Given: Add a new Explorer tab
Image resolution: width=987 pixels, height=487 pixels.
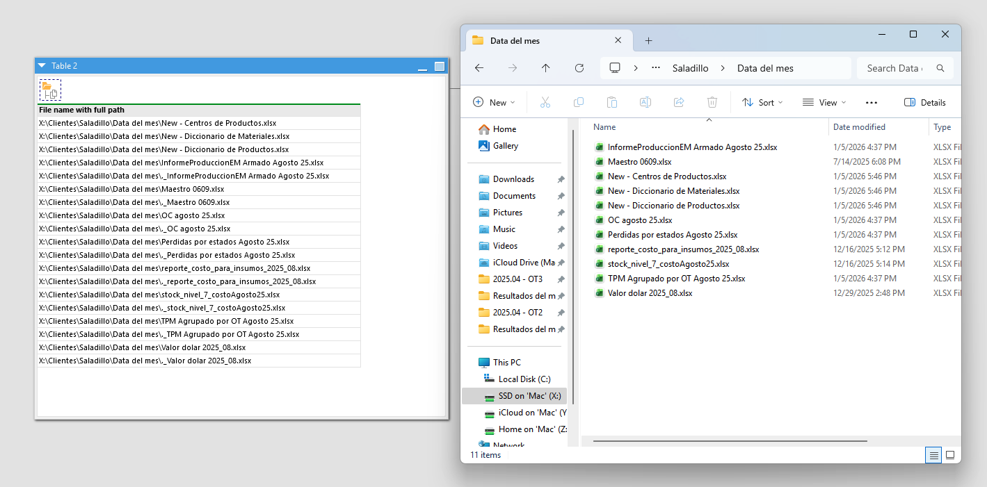Looking at the screenshot, I should (648, 41).
